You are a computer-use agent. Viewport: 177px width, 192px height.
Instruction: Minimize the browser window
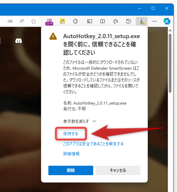pyautogui.click(x=140, y=8)
